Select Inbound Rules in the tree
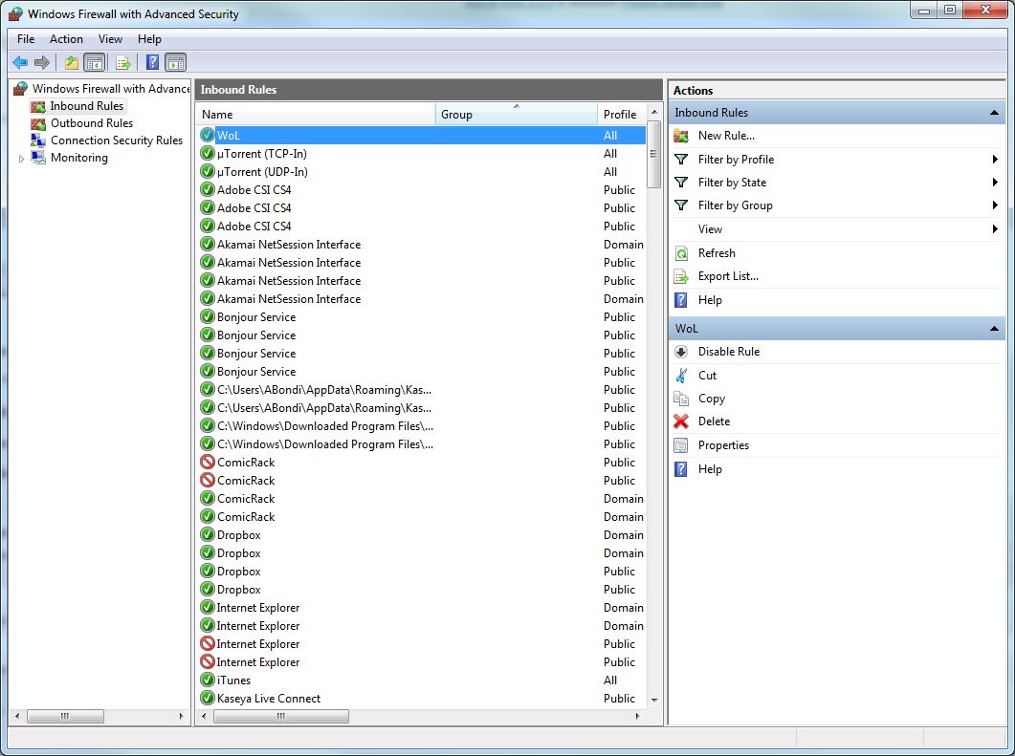1015x756 pixels. [87, 106]
